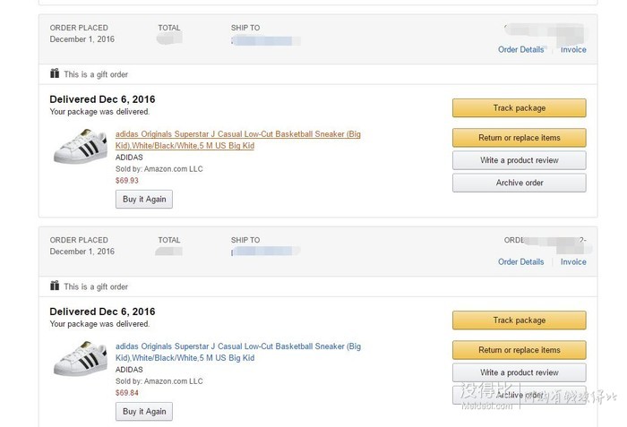
Task: Write a product review for second sneaker
Action: coord(519,372)
